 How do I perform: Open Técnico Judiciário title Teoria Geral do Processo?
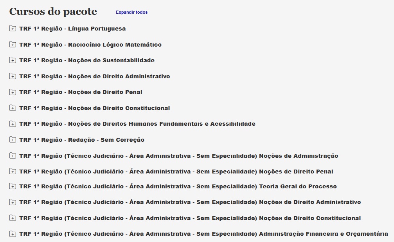point(178,187)
